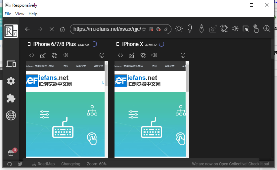Open the device manager sidebar icon
This screenshot has width=277, height=170.
coord(11,64)
